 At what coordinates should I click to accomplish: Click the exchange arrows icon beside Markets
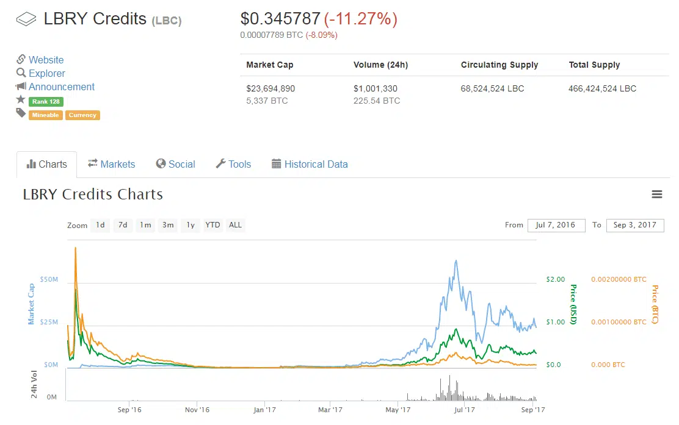(x=93, y=163)
